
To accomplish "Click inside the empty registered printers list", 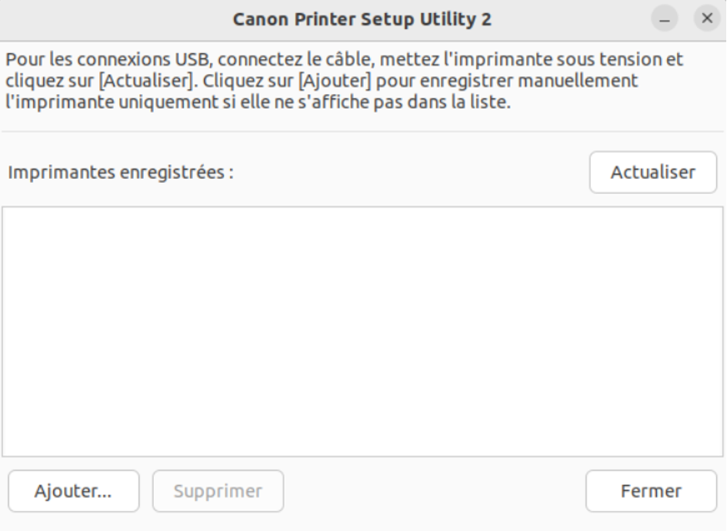I will pyautogui.click(x=363, y=330).
